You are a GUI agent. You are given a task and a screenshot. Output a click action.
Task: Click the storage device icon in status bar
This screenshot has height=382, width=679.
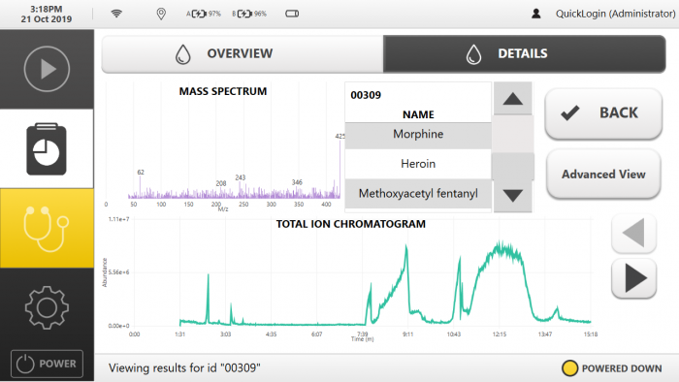[x=292, y=14]
